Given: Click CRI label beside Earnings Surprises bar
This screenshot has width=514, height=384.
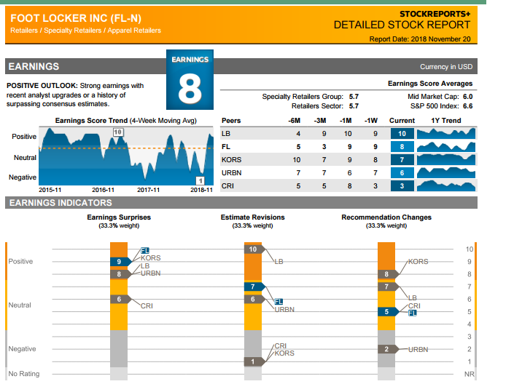Looking at the screenshot, I should click(147, 306).
